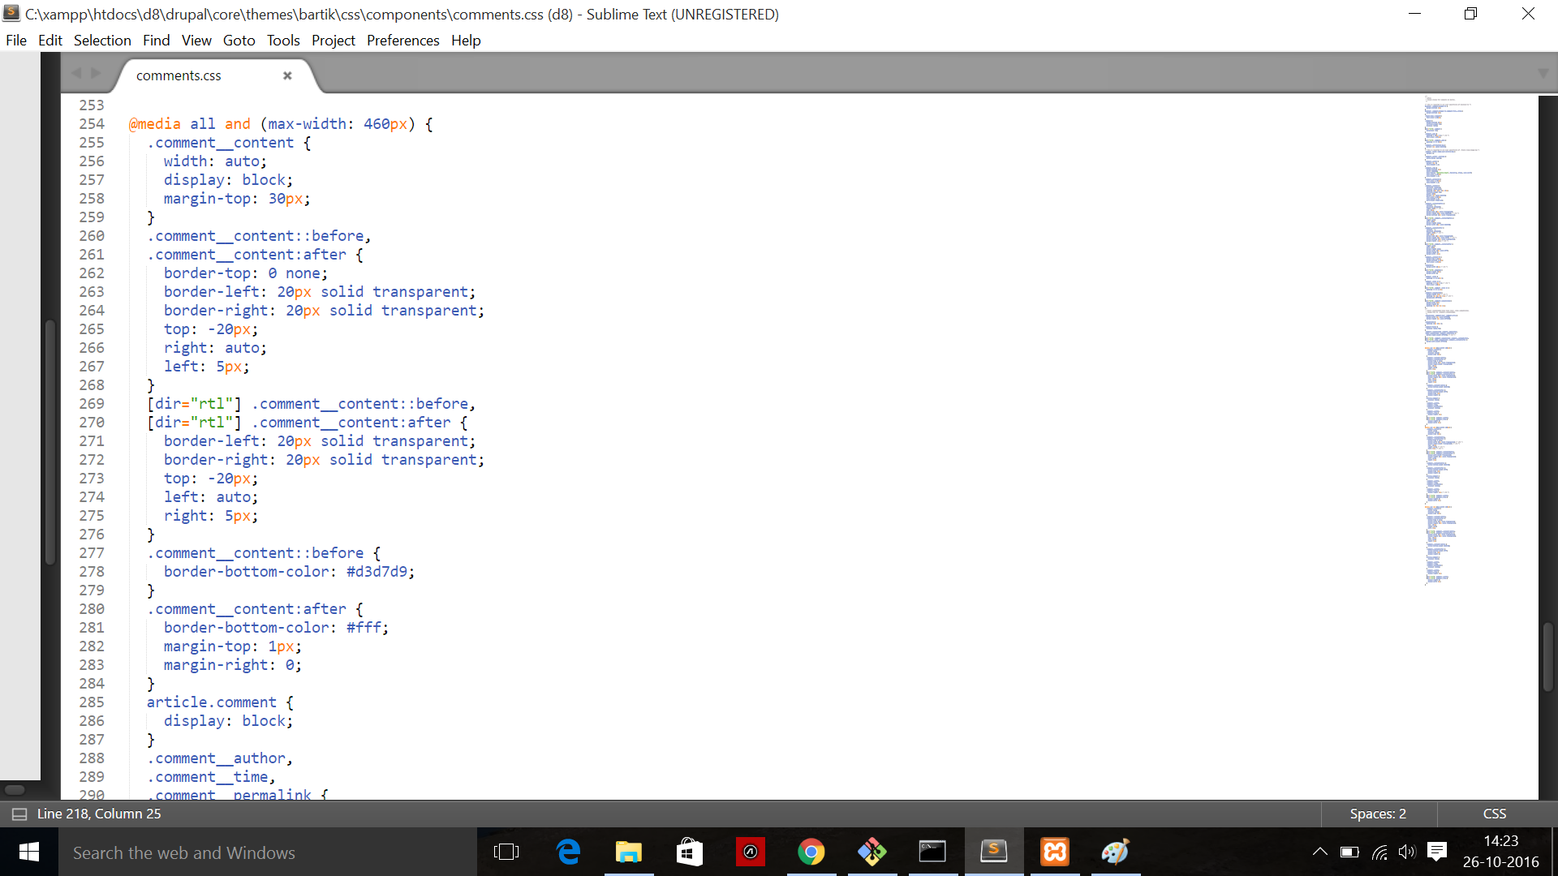
Task: Open the Paint app from taskbar
Action: (1116, 852)
